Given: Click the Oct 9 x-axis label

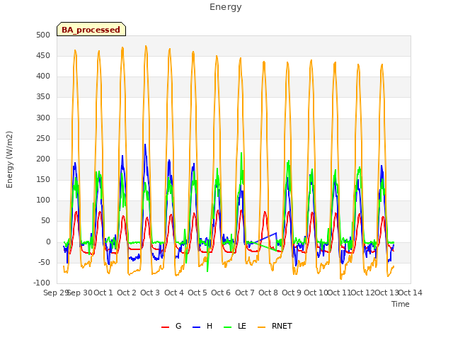Looking at the screenshot, I should click(292, 293).
